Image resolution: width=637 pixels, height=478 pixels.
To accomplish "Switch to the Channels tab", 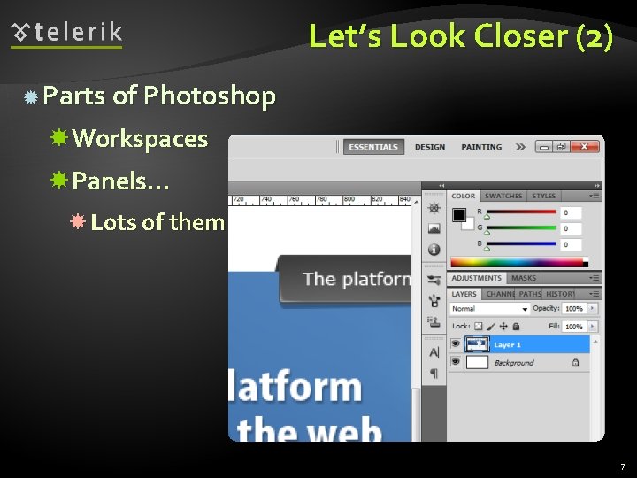I will [499, 294].
